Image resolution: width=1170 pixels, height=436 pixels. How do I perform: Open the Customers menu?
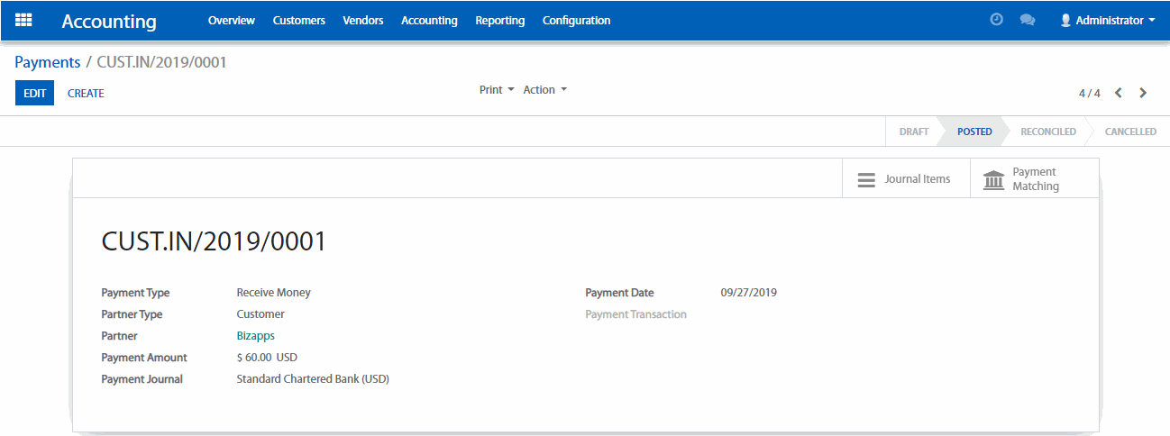pos(298,20)
